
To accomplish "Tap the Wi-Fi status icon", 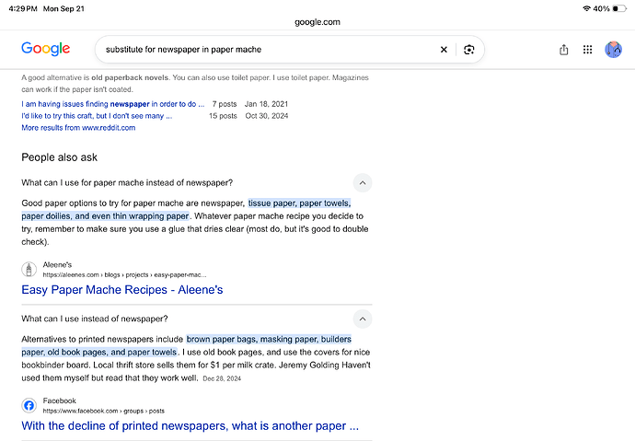I will pos(586,8).
